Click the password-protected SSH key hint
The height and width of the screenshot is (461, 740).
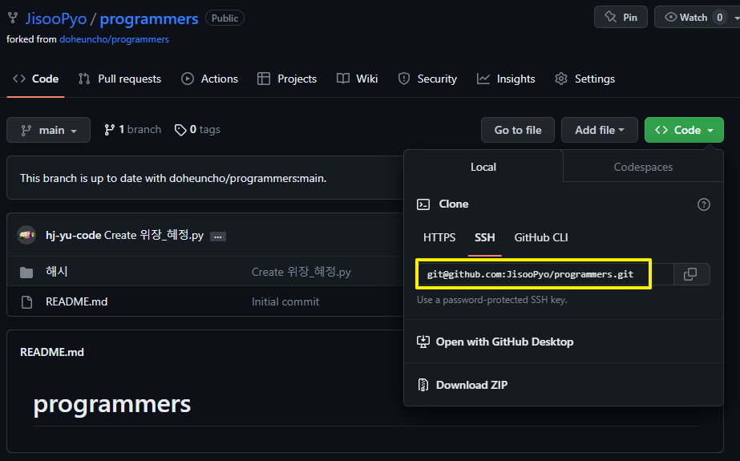tap(491, 300)
